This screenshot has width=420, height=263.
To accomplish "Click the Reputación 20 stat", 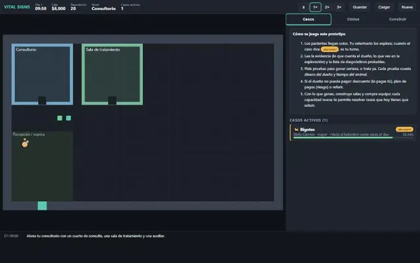I will pyautogui.click(x=78, y=7).
